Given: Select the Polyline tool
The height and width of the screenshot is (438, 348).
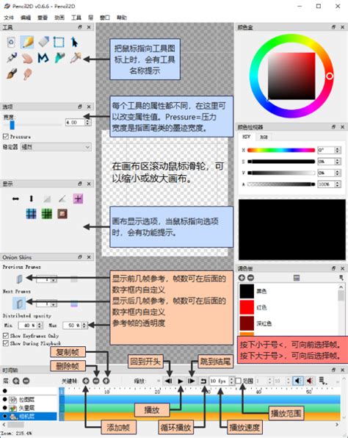Looking at the screenshot, I should click(x=43, y=58).
